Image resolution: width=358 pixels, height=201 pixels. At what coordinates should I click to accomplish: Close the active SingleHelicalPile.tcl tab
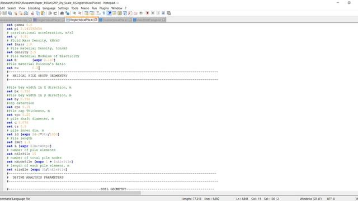[x=96, y=20]
